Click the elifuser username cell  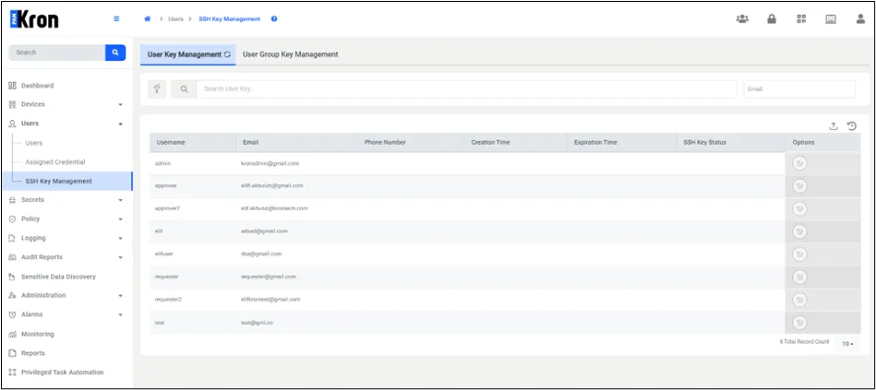coord(165,254)
